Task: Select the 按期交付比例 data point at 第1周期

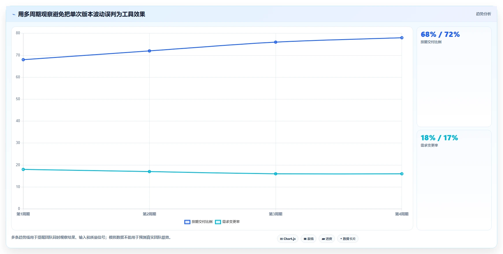Action: 23,60
